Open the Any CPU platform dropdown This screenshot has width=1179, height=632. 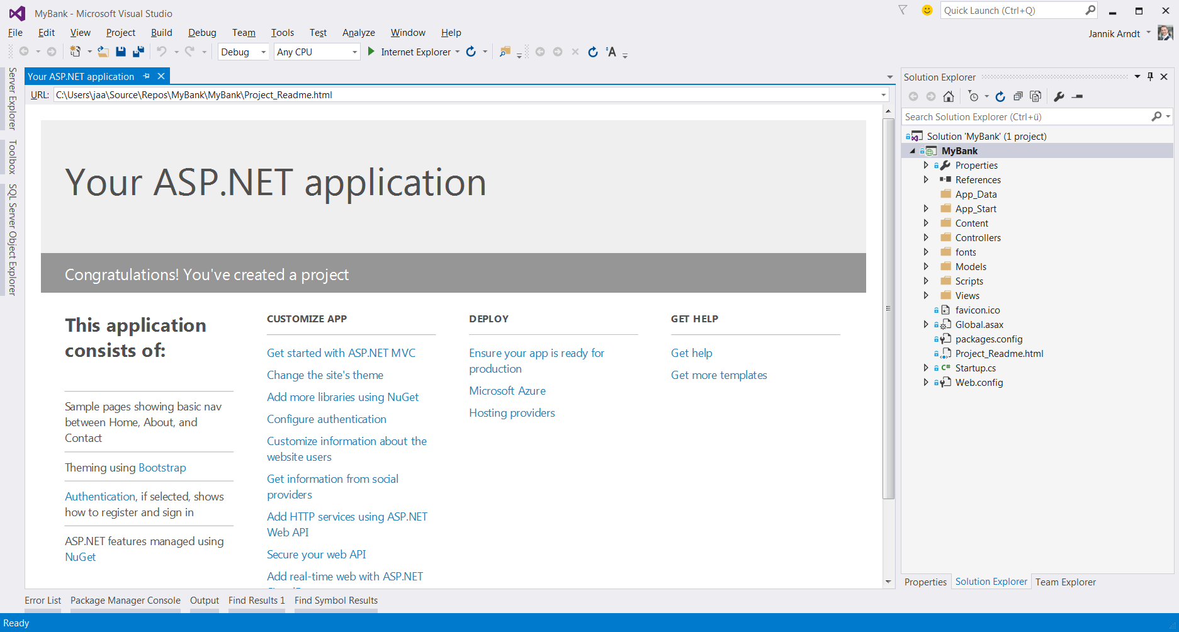[354, 52]
